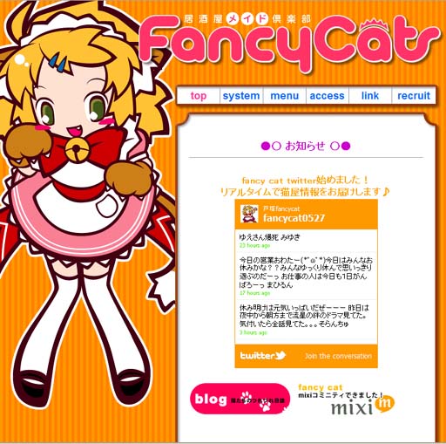Click the FancyCats pink logo
The image size is (446, 444).
pyautogui.click(x=288, y=42)
